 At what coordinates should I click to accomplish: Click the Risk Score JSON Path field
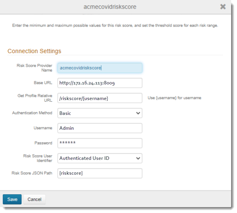click(100, 173)
